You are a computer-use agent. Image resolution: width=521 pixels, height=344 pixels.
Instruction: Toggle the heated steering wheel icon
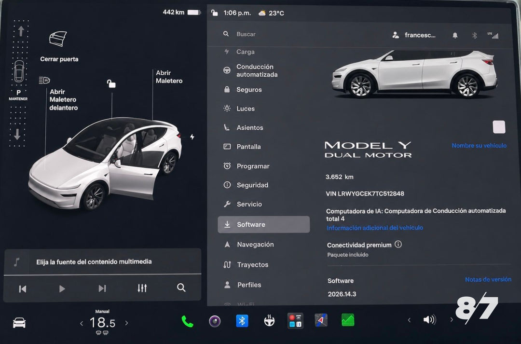pos(269,321)
